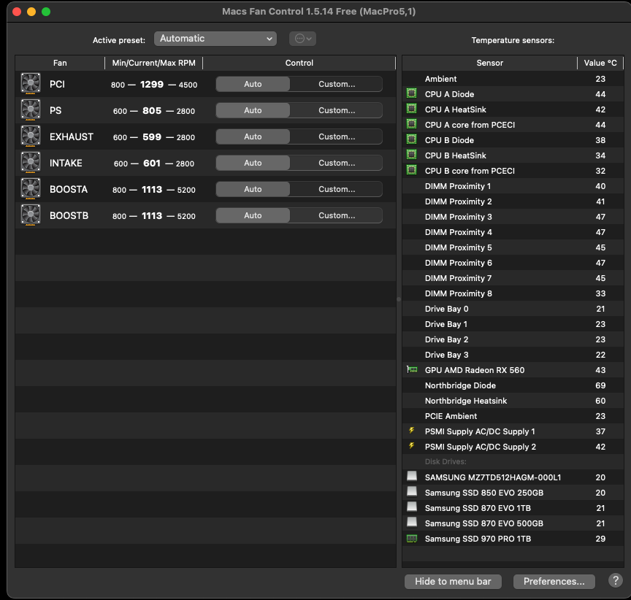Choose Custom control for INTAKE fan

[x=337, y=163]
